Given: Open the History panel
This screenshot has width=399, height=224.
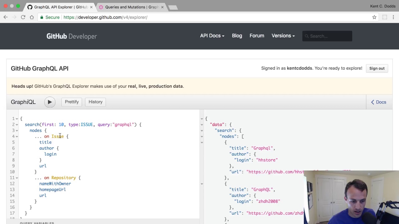Looking at the screenshot, I should [95, 102].
